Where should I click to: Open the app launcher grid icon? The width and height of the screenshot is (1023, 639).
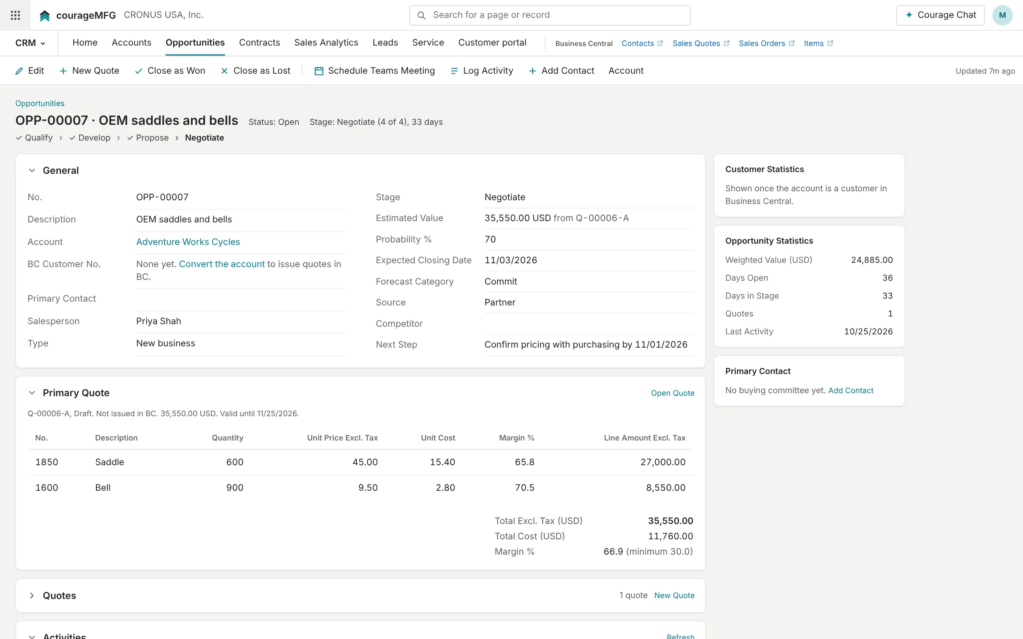pos(15,15)
